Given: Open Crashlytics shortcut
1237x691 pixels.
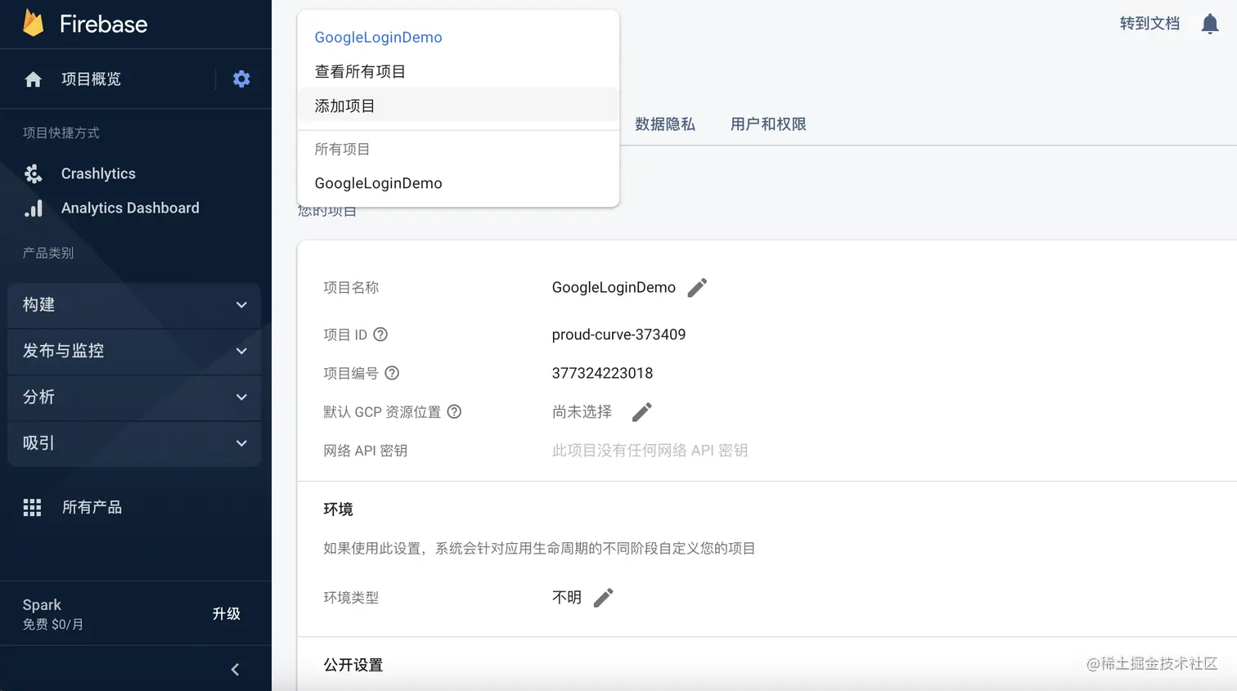Looking at the screenshot, I should [x=98, y=173].
